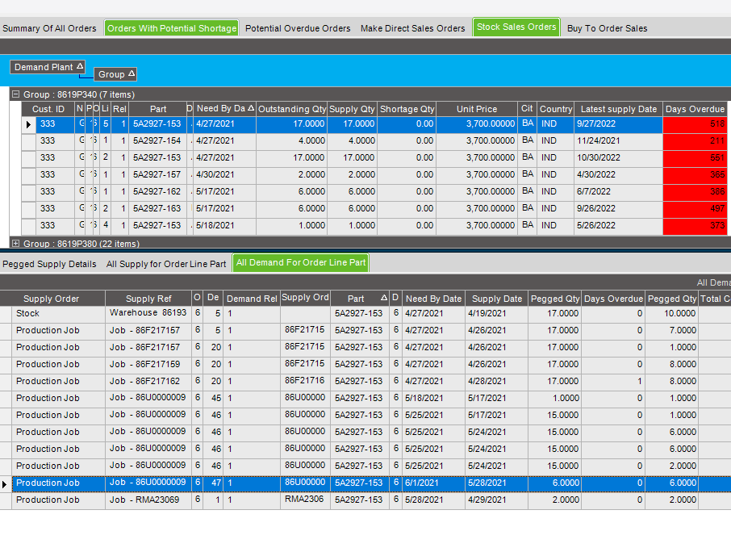Switch to All Supply for Order Line Part tab
The height and width of the screenshot is (552, 731).
pos(166,264)
